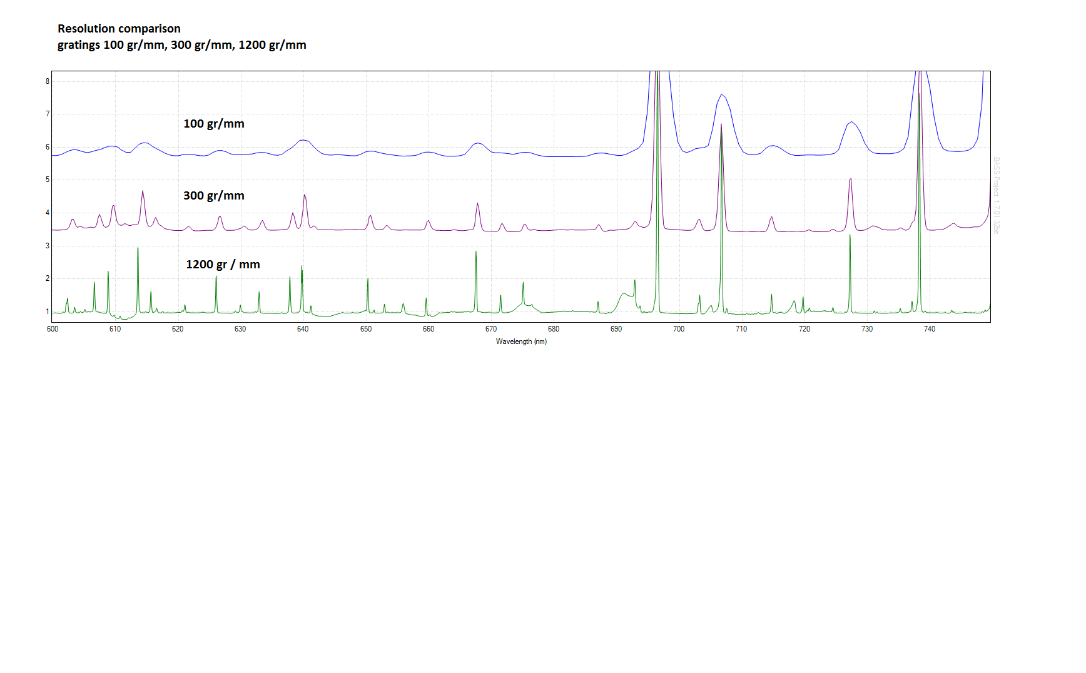Click the "Resolution comparison" title text
Image resolution: width=1086 pixels, height=673 pixels.
coord(119,29)
